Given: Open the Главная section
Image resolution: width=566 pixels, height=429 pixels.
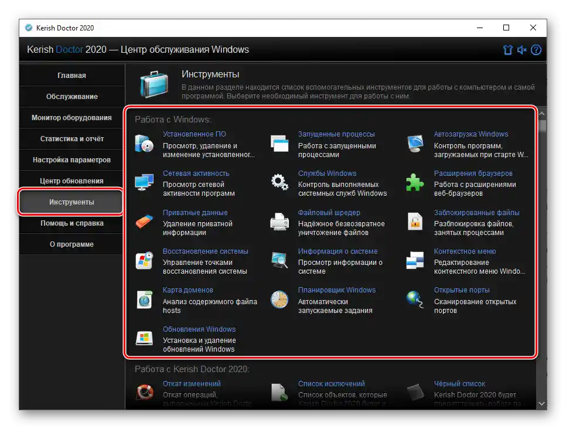Looking at the screenshot, I should pyautogui.click(x=71, y=76).
